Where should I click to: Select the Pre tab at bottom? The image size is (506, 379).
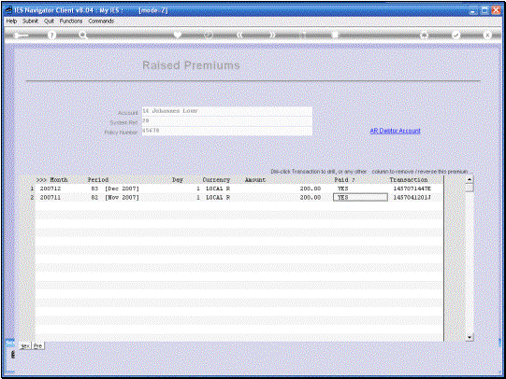37,346
